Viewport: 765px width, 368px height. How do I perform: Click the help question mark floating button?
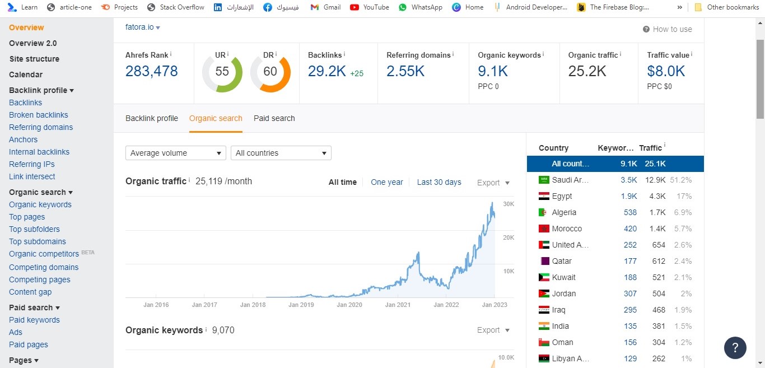735,347
